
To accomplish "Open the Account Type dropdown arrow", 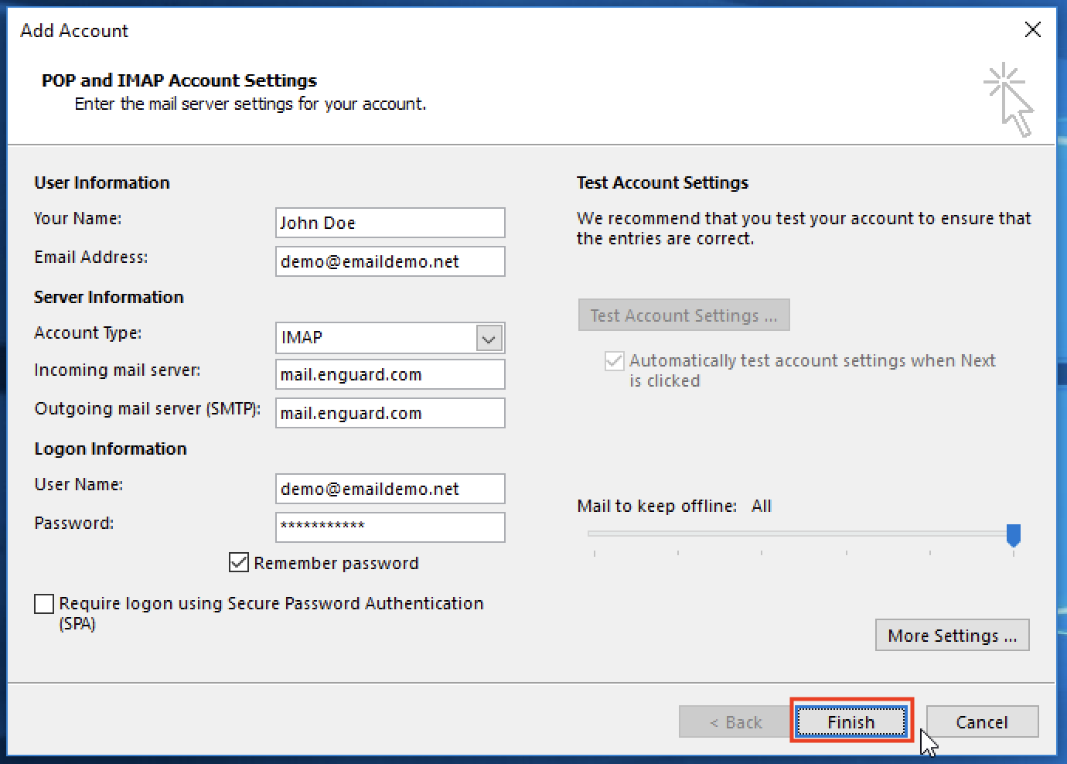I will click(489, 338).
